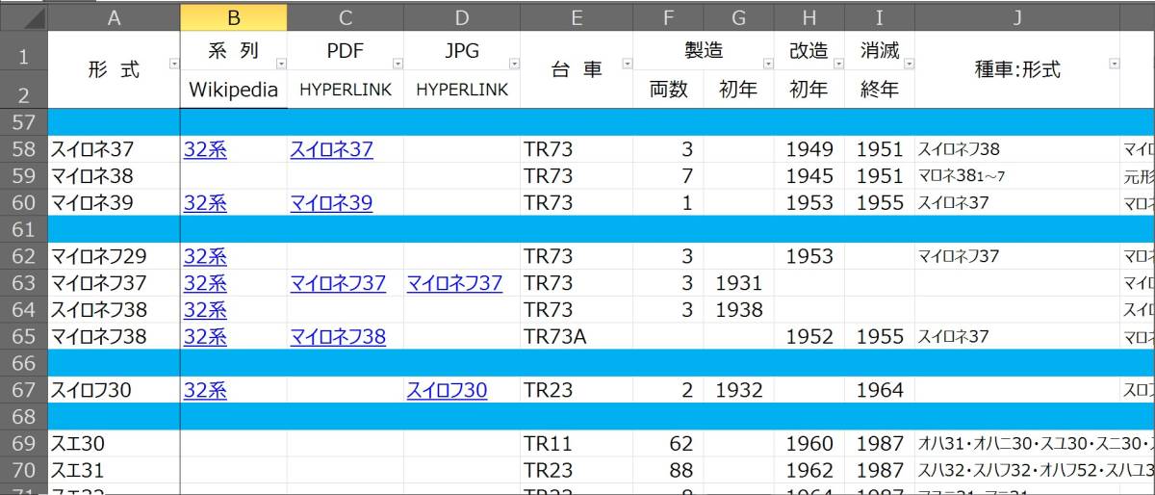Open the 消滅 column filter dropdown
The image size is (1155, 495).
click(x=909, y=65)
